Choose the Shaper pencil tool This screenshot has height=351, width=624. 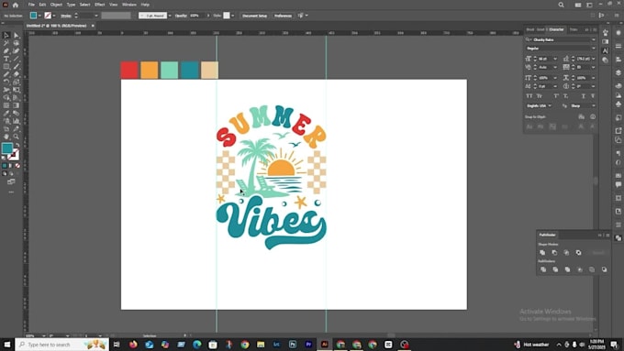click(x=6, y=74)
